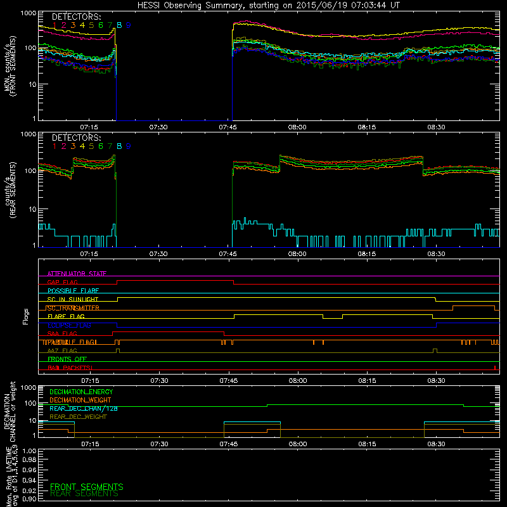Click detector number 5 in rear segments legend
This screenshot has height=507, width=507.
91,146
